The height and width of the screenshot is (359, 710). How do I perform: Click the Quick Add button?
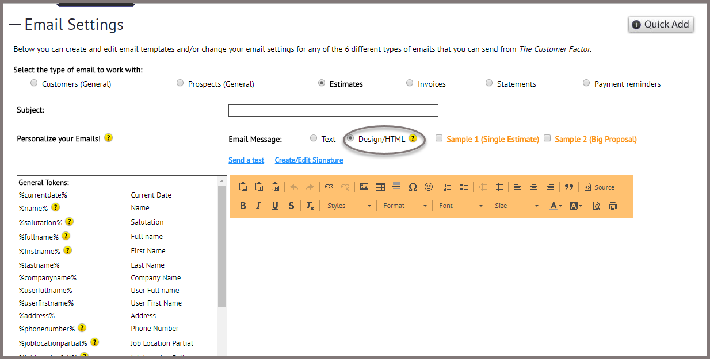point(661,24)
